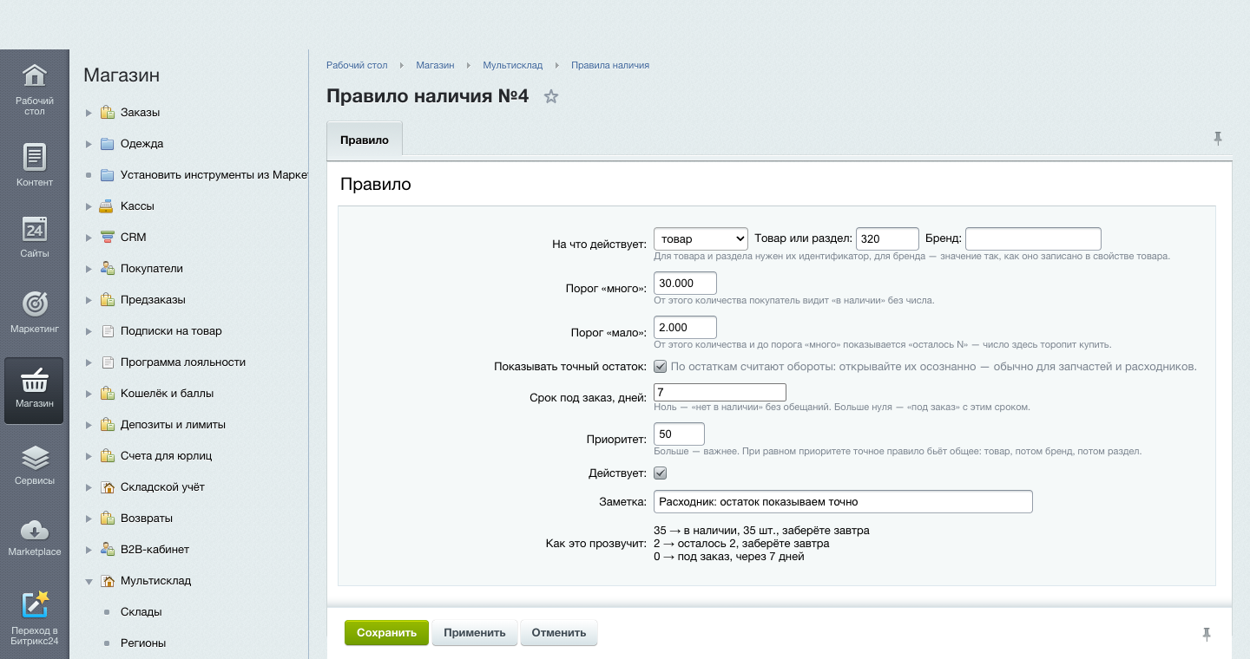Image resolution: width=1250 pixels, height=659 pixels.
Task: Click the Переход в Битрикс24 icon
Action: tap(35, 604)
